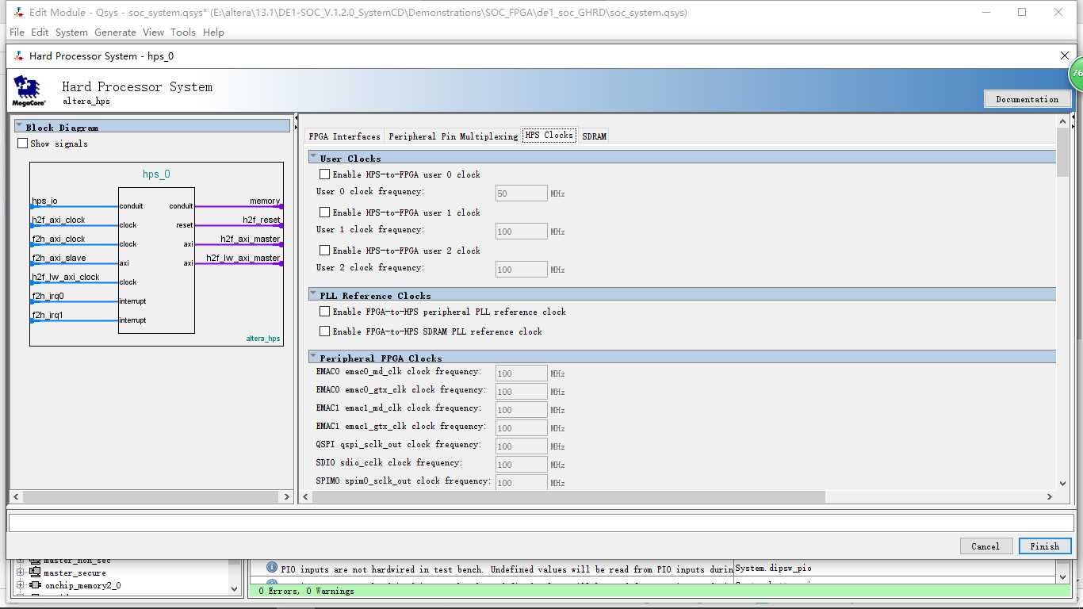Open the View menu
The height and width of the screenshot is (609, 1083).
pyautogui.click(x=153, y=33)
